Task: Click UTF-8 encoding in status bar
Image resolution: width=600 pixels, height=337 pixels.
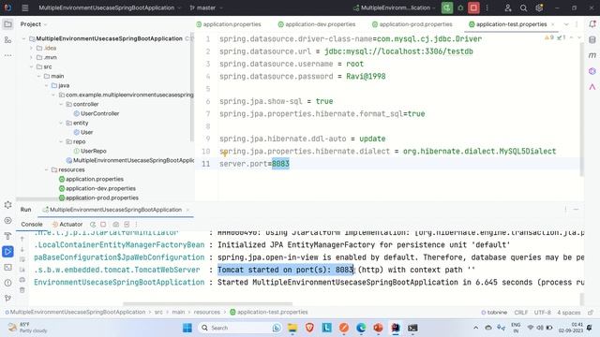Action: tap(542, 312)
